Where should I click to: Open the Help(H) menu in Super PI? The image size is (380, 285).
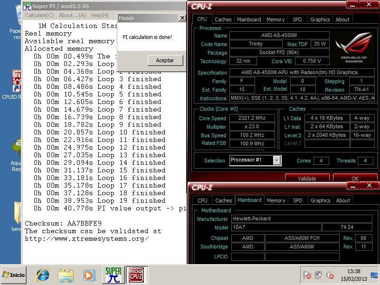100,15
